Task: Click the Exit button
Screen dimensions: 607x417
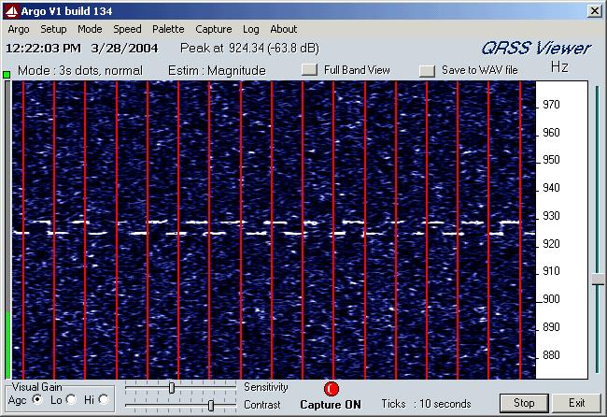Action: pyautogui.click(x=577, y=403)
